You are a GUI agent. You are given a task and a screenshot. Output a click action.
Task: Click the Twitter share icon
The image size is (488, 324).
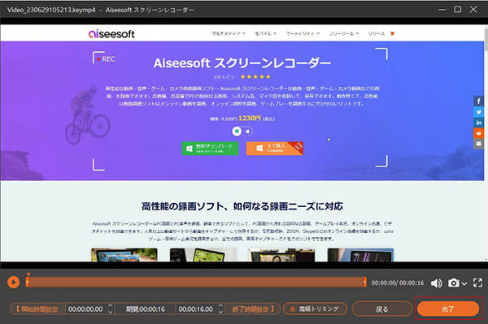click(479, 112)
